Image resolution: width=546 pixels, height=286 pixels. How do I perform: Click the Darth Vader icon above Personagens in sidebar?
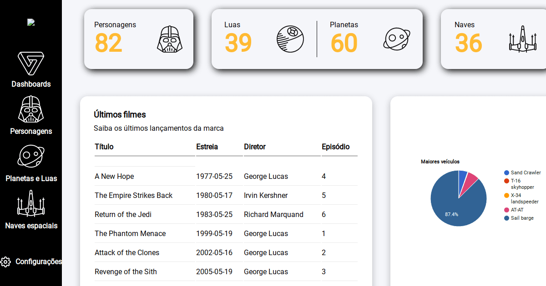[31, 109]
